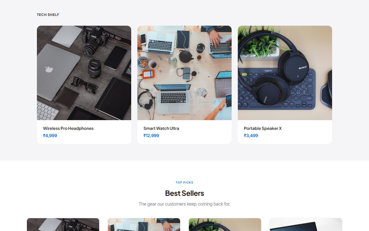Viewport: 369px width, 231px height.
Task: Open the third Best Sellers card with headphones
Action: point(225,225)
